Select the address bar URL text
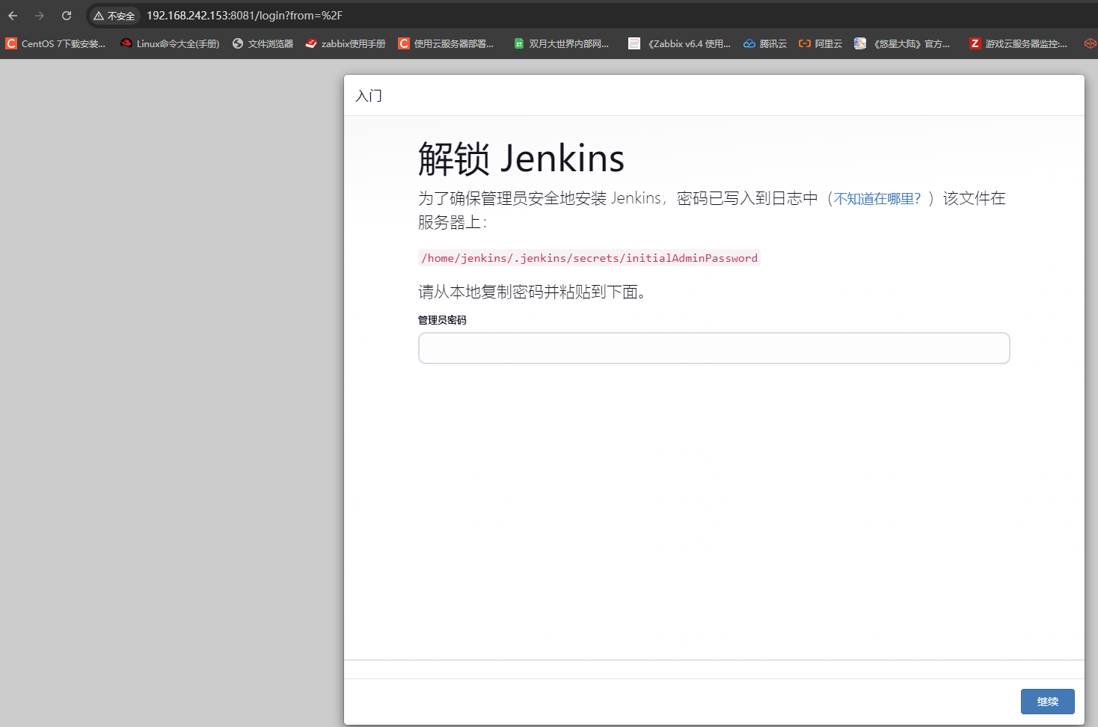 245,16
